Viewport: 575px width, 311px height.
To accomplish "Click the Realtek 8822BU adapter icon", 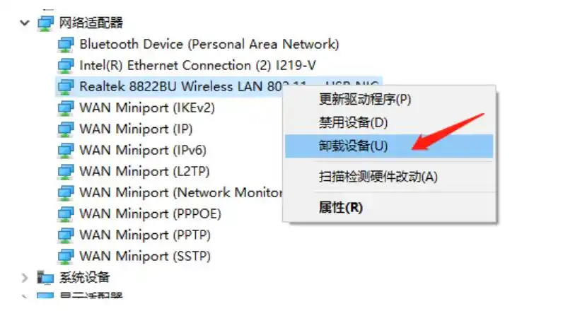I will click(x=66, y=86).
